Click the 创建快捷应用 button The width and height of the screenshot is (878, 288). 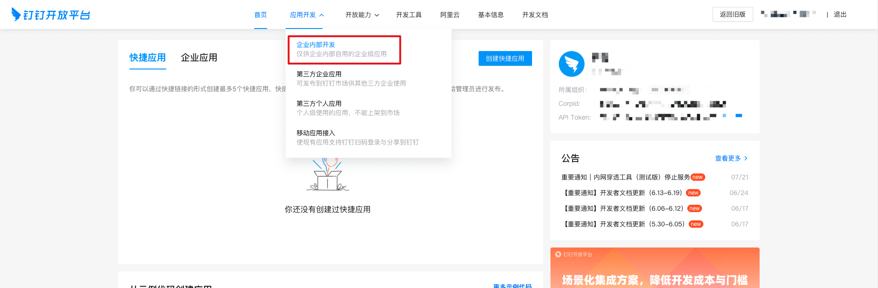click(x=505, y=58)
